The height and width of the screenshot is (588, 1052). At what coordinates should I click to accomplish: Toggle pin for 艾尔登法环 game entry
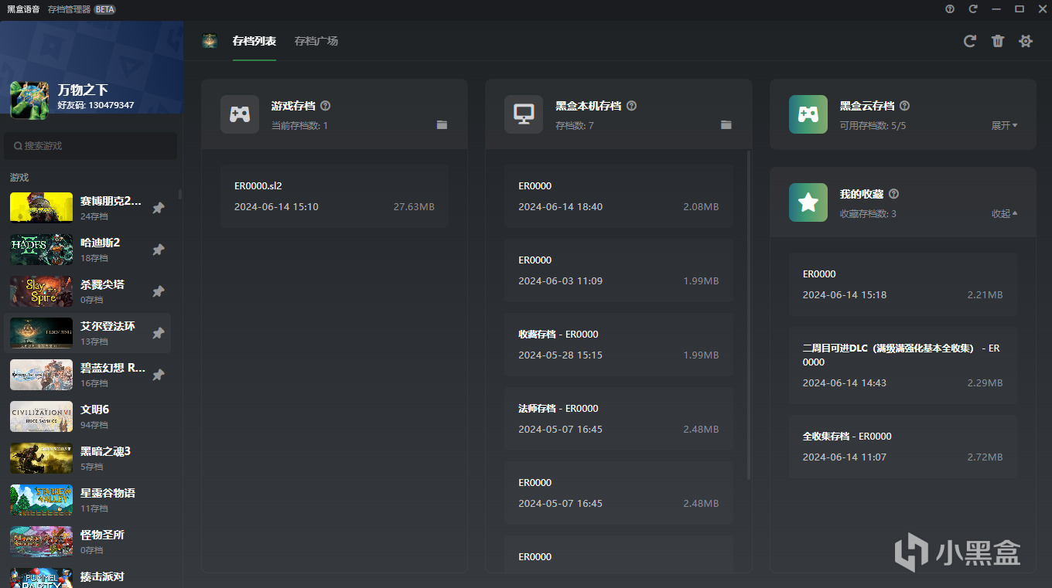point(159,333)
